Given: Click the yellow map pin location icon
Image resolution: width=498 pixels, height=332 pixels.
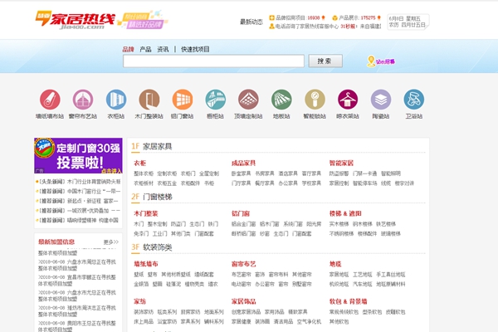Looking at the screenshot, I should tap(371, 61).
